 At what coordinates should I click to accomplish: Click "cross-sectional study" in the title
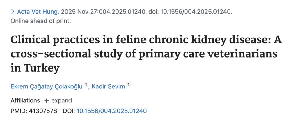[68, 54]
